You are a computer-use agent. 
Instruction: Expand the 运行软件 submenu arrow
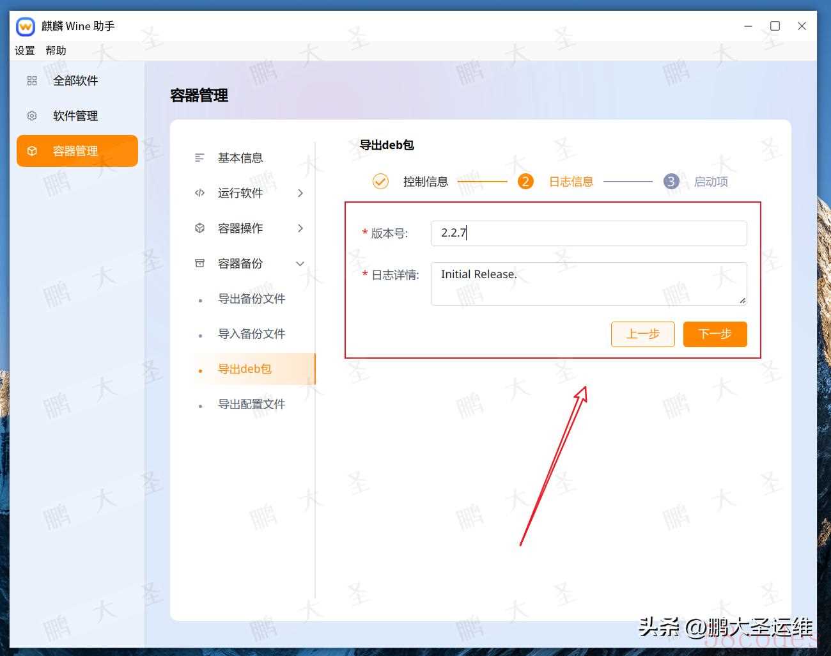tap(300, 193)
